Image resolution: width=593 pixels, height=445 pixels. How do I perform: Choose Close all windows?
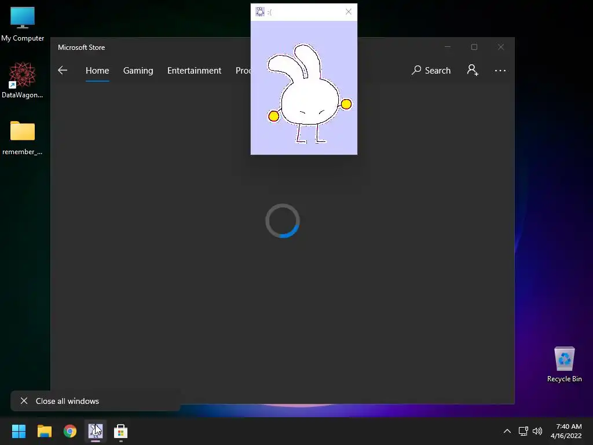[96, 401]
